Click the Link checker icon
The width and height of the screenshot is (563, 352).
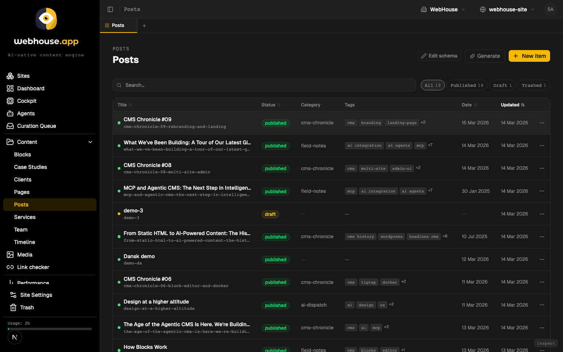pos(10,267)
